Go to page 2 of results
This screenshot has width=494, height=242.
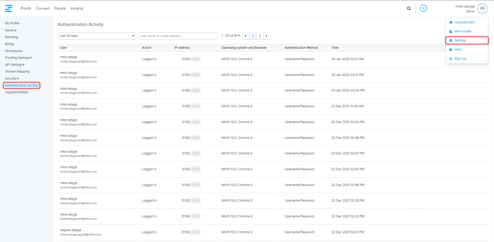point(259,36)
